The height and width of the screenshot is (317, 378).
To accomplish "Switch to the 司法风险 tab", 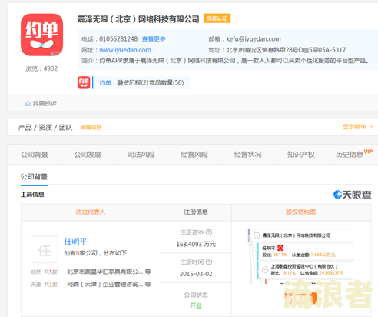I will (x=141, y=155).
